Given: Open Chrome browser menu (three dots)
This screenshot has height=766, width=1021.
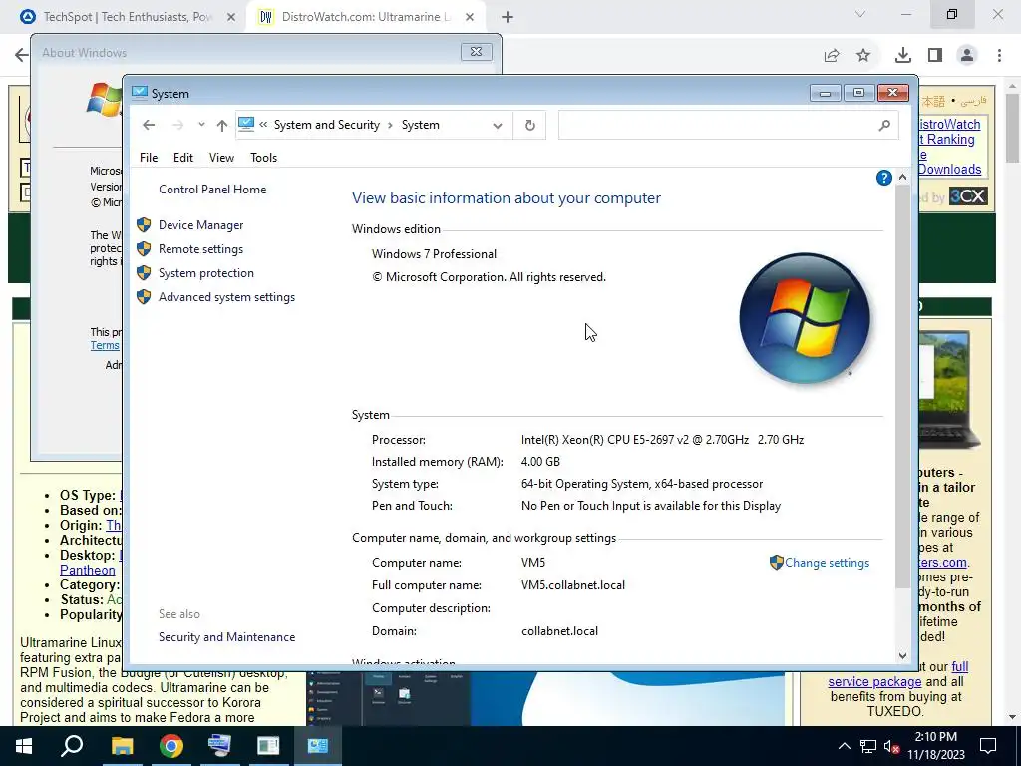Looking at the screenshot, I should [x=999, y=56].
